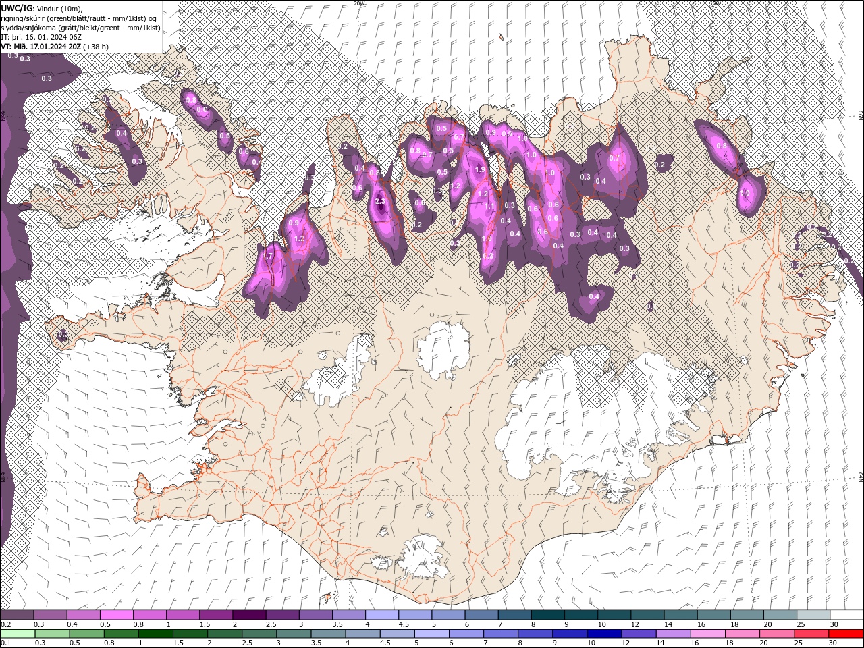864x648 pixels.
Task: Click lower legend swatch between 3 and 3.5
Action: pyautogui.click(x=294, y=634)
